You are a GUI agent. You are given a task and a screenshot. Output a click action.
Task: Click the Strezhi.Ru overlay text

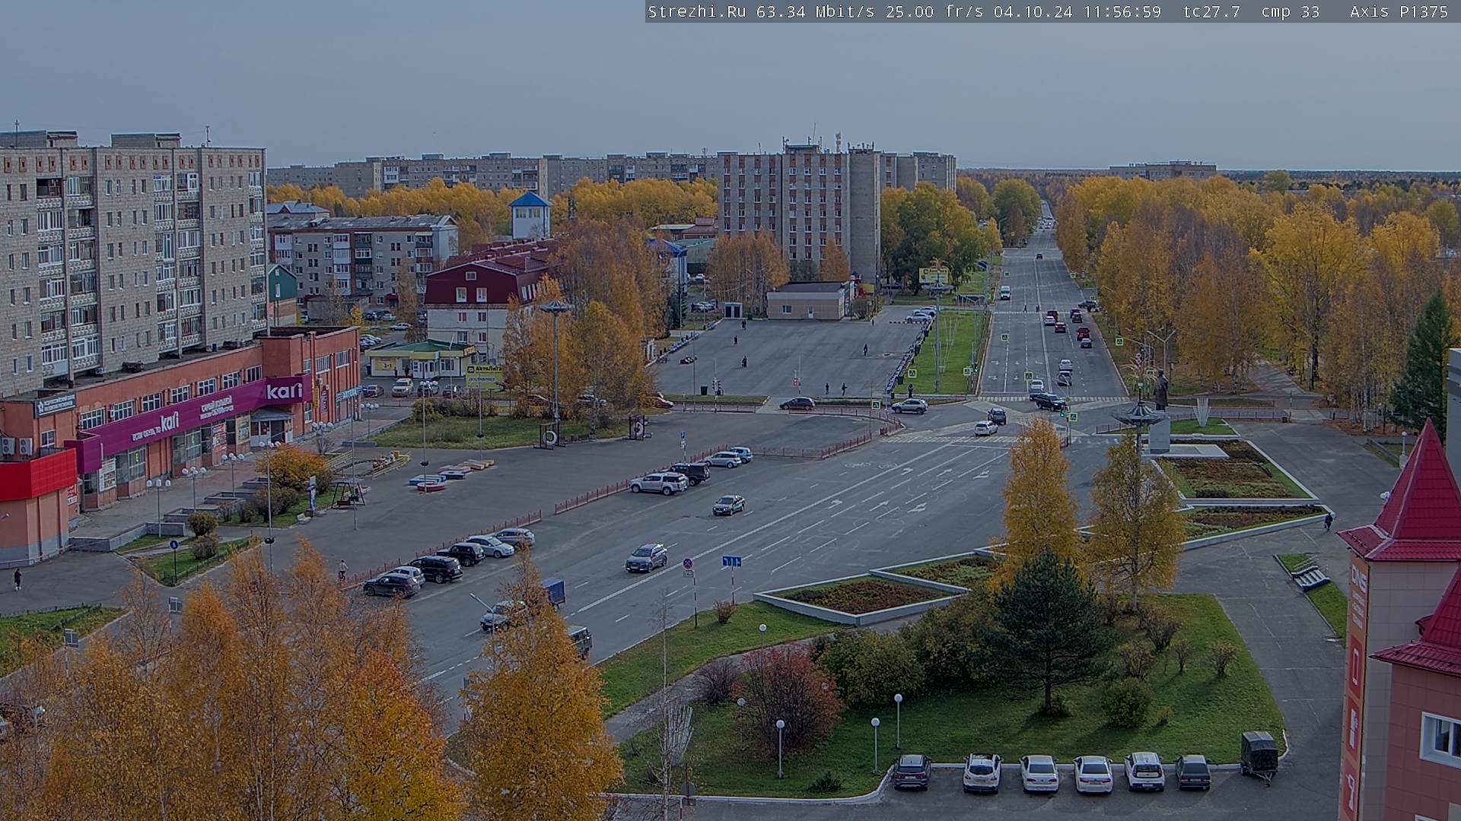point(696,11)
